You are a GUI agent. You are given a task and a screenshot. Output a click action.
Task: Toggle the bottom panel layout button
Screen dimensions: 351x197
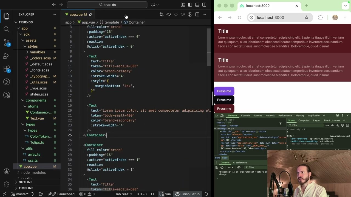click(x=197, y=5)
